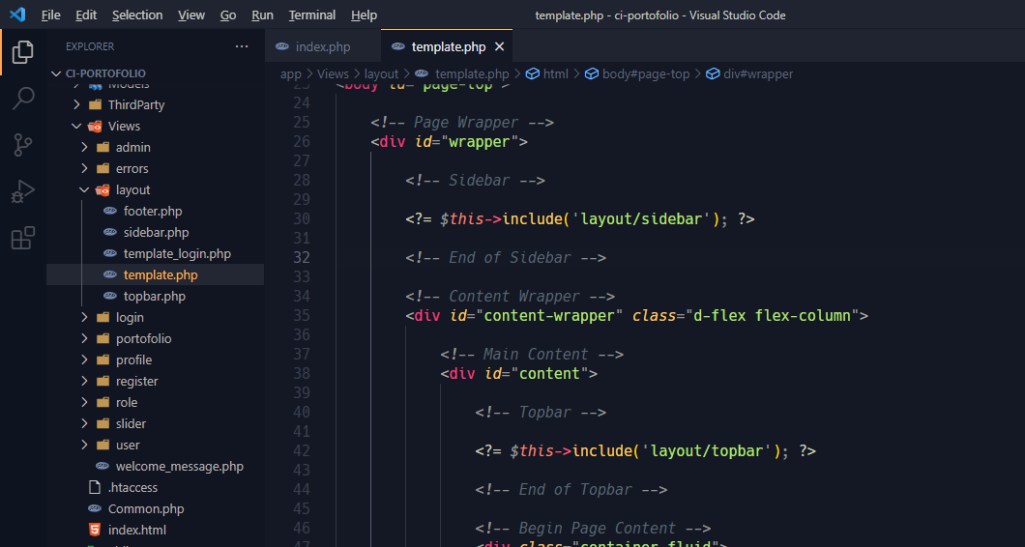Image resolution: width=1025 pixels, height=547 pixels.
Task: Open the Extensions view icon
Action: click(23, 238)
